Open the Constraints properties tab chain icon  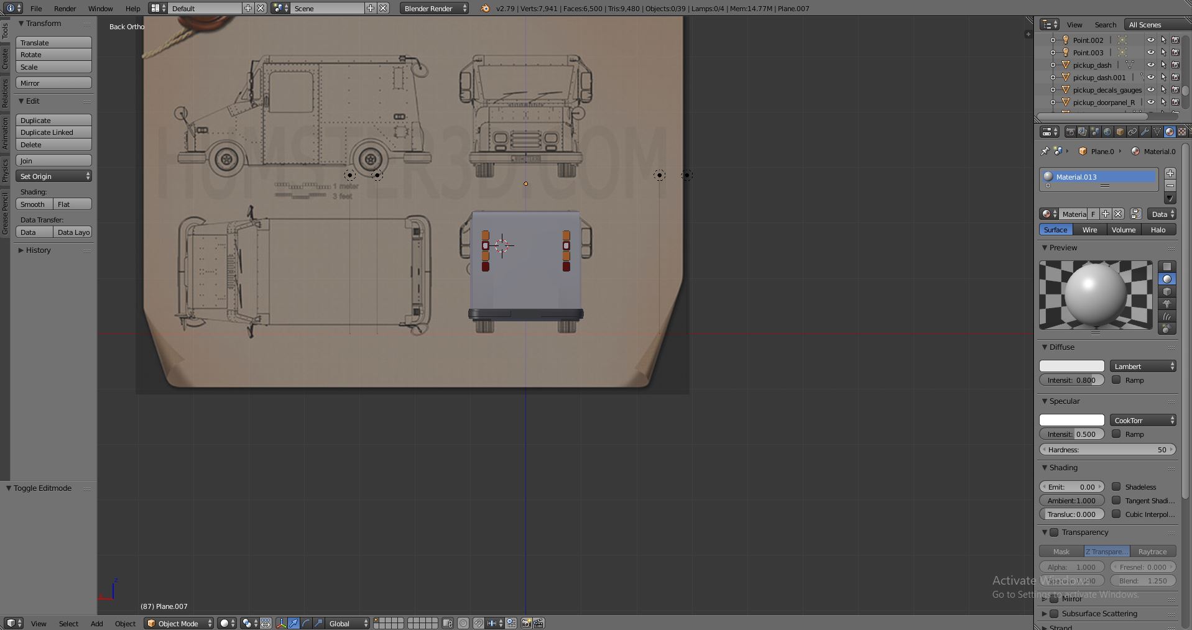[x=1132, y=132]
